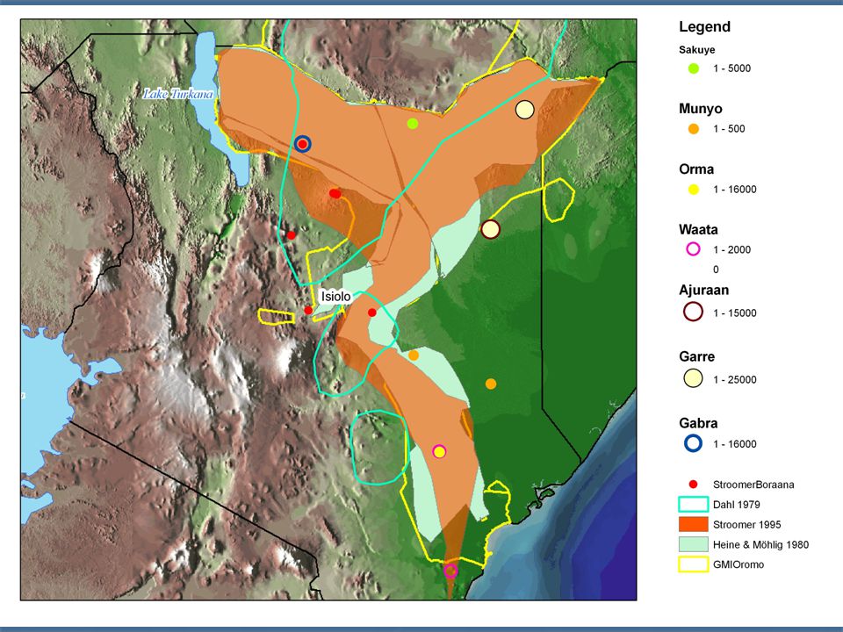
Task: Click the Sakuye green dot legend symbol
Action: [x=694, y=68]
